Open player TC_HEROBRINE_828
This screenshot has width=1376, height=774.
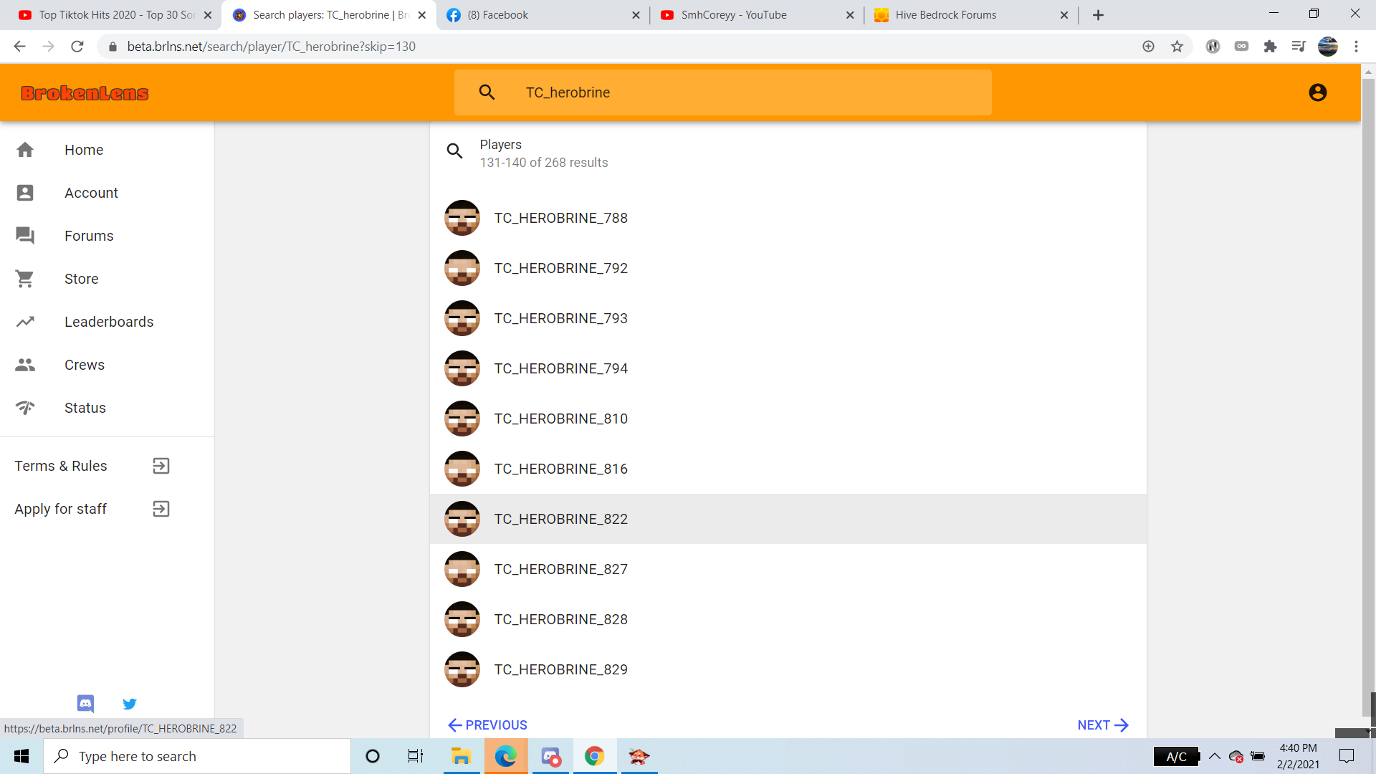[x=788, y=619]
